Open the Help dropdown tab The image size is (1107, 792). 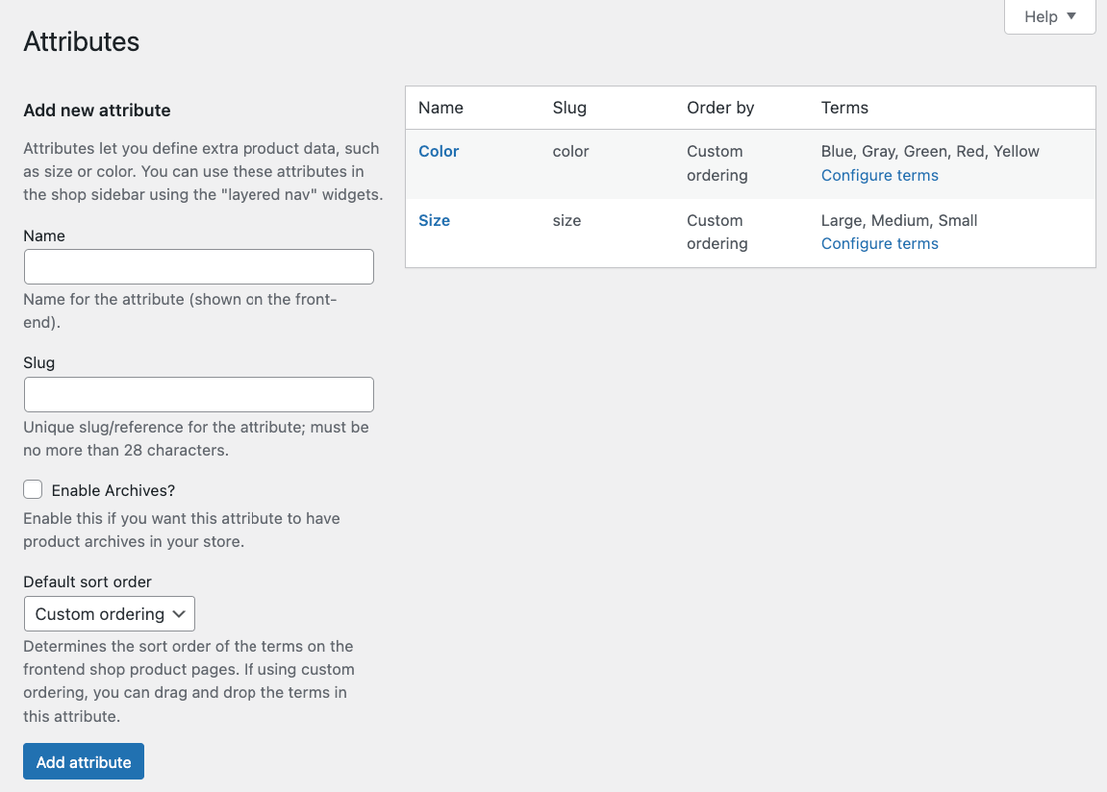pyautogui.click(x=1049, y=17)
